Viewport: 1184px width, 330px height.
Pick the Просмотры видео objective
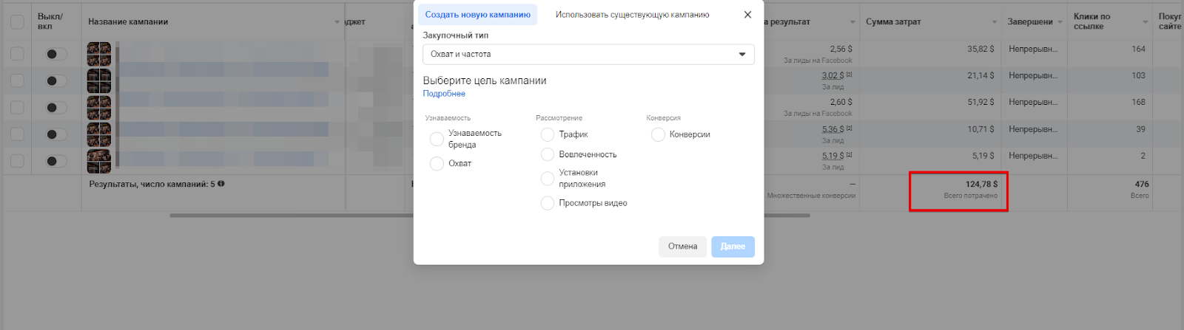548,203
